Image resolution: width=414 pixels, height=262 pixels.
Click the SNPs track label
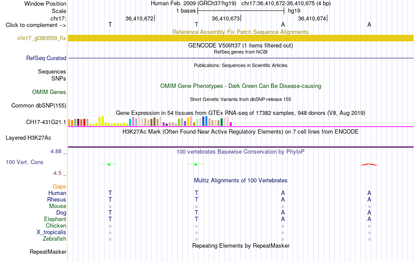click(x=59, y=78)
